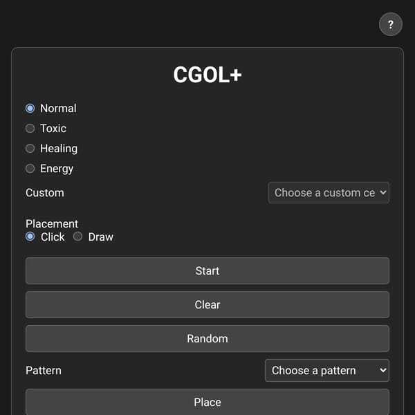Click the Energy label text
Image resolution: width=415 pixels, height=415 pixels.
(x=57, y=169)
